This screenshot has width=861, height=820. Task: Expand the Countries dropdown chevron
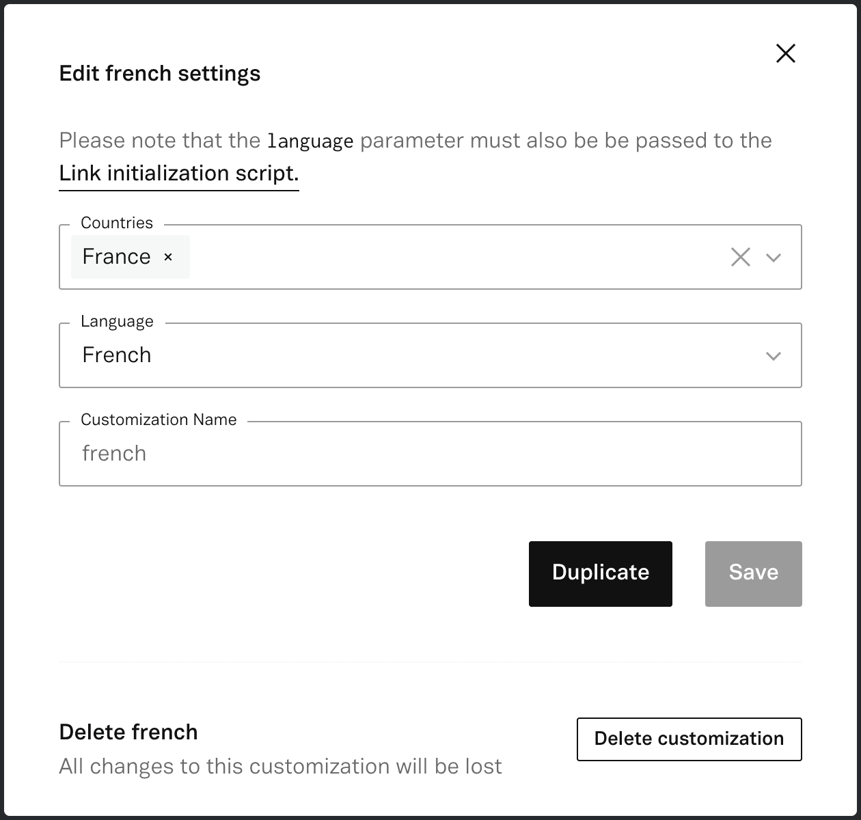coord(774,258)
